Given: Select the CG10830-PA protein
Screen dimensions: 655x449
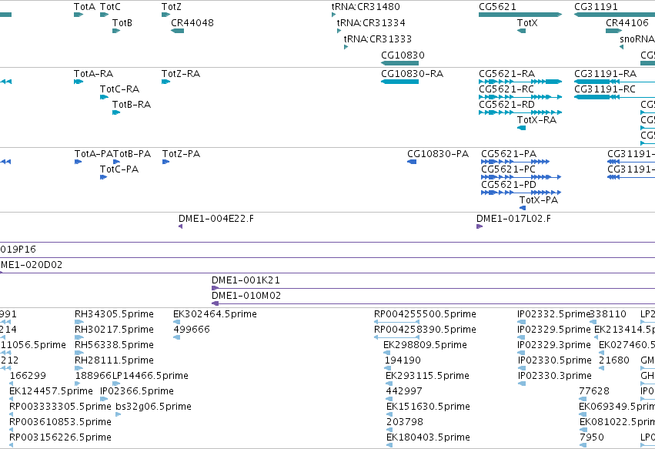Looking at the screenshot, I should pos(412,162).
